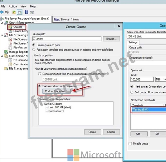The height and width of the screenshot is (162, 166).
Task: Switch to the Settings tab
Action: (133, 42)
